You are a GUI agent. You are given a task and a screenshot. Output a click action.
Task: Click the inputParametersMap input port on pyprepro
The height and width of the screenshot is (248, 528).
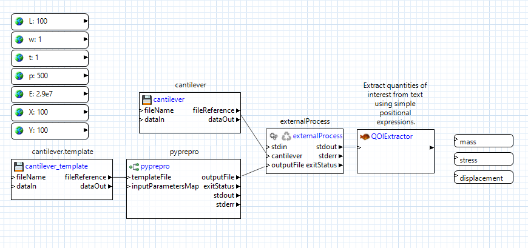tap(129, 186)
